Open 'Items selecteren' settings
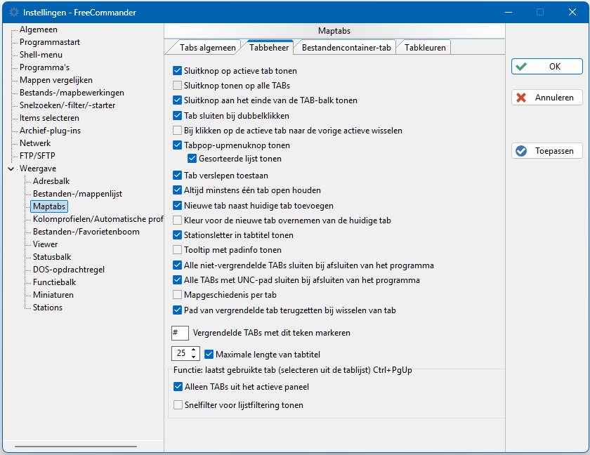The height and width of the screenshot is (455, 590). [x=49, y=118]
